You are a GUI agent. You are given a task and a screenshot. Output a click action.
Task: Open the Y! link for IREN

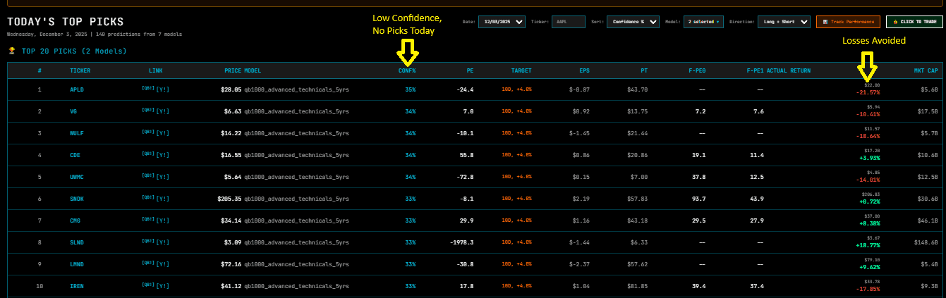162,286
